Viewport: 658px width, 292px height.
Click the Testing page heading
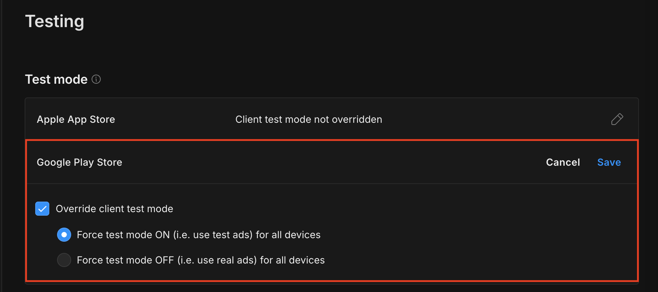pos(55,21)
